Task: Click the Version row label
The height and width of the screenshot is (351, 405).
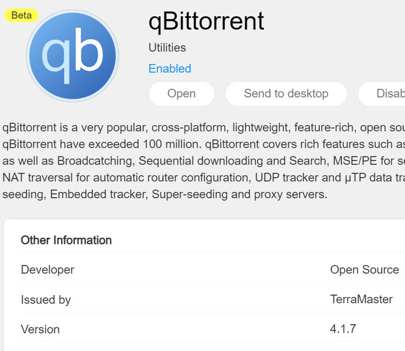Action: [40, 330]
